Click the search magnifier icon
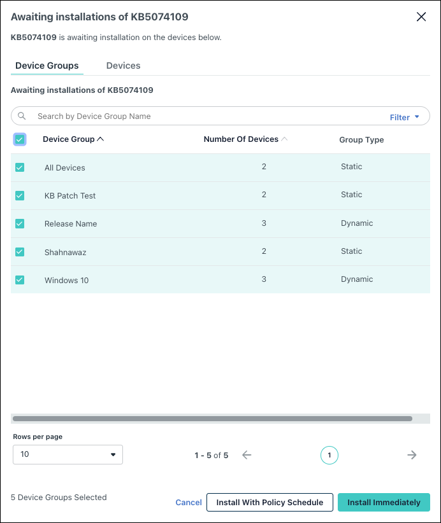Screen dimensions: 441x523 pos(22,116)
